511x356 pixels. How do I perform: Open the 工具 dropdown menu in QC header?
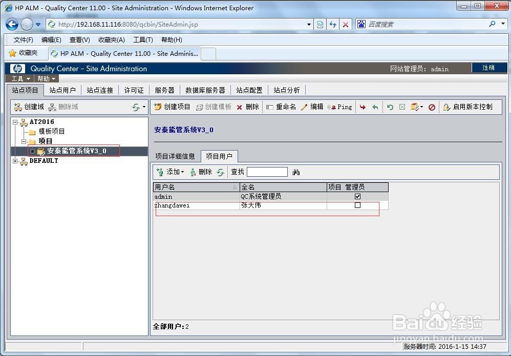(20, 78)
